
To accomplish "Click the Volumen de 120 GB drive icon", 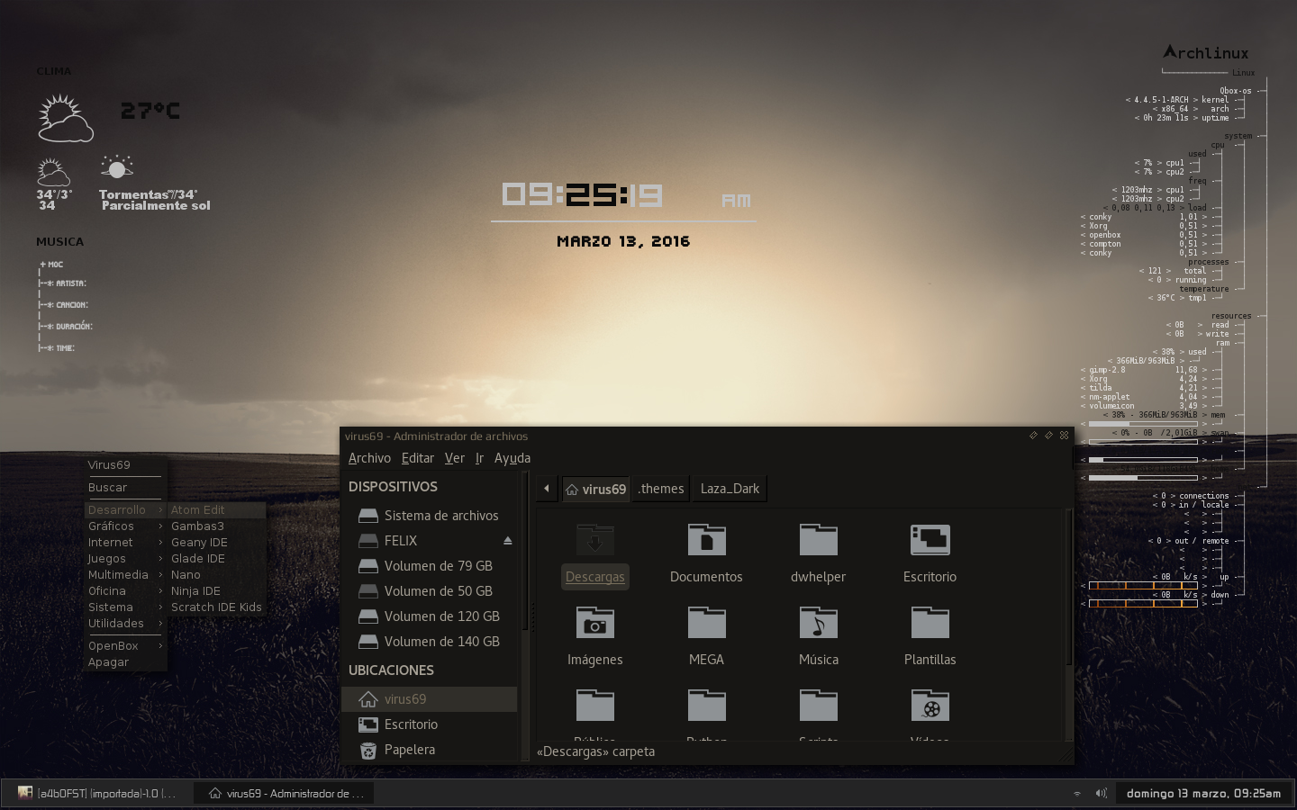I will (367, 616).
